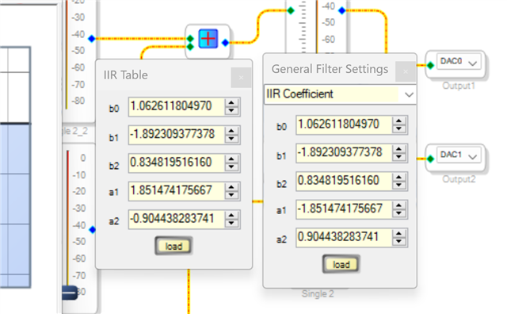Click the adder lower input pin

pos(190,47)
